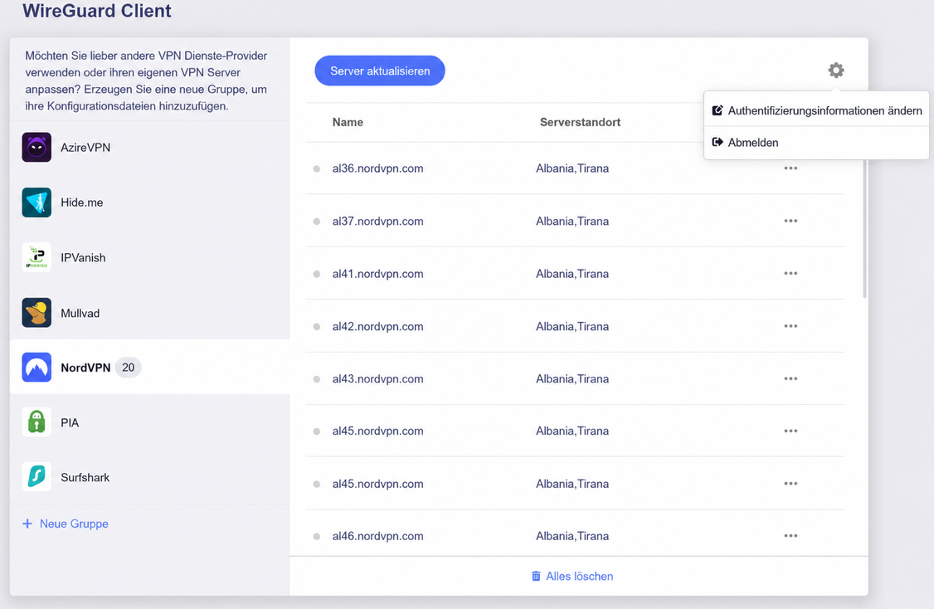Image resolution: width=934 pixels, height=609 pixels.
Task: Click the status dot for al36.nordvpn.com
Action: tap(317, 168)
